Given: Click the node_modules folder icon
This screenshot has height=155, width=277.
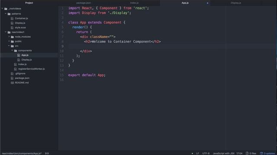Looking at the screenshot, I should [12, 37].
